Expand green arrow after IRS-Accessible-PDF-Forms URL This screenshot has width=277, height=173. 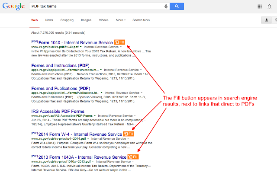point(95,115)
